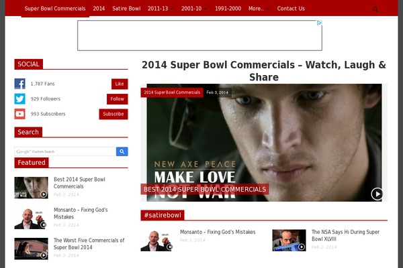Click the YouTube Subscribe button
403x268 pixels.
click(x=114, y=114)
